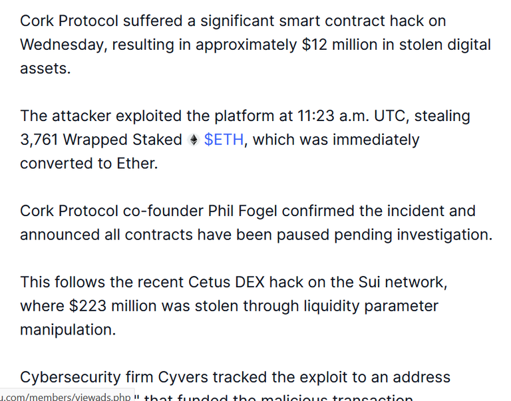Click the company name 'Cyvers'
511x401 pixels.
(183, 378)
